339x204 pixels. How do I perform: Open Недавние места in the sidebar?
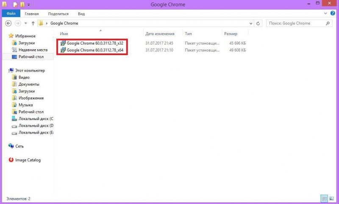33,50
